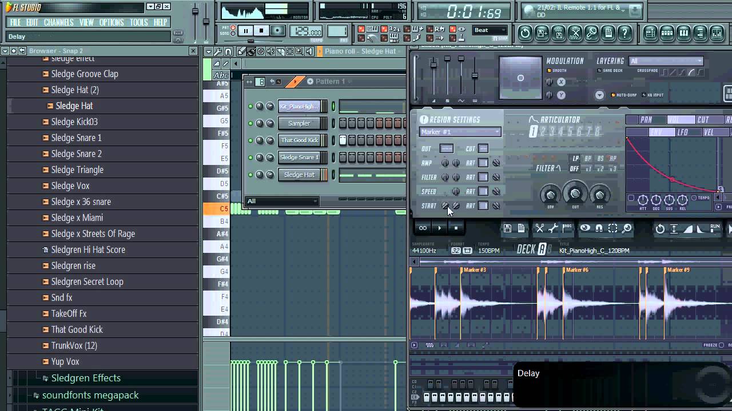Toggle first step of That Good Kick

pyautogui.click(x=343, y=140)
